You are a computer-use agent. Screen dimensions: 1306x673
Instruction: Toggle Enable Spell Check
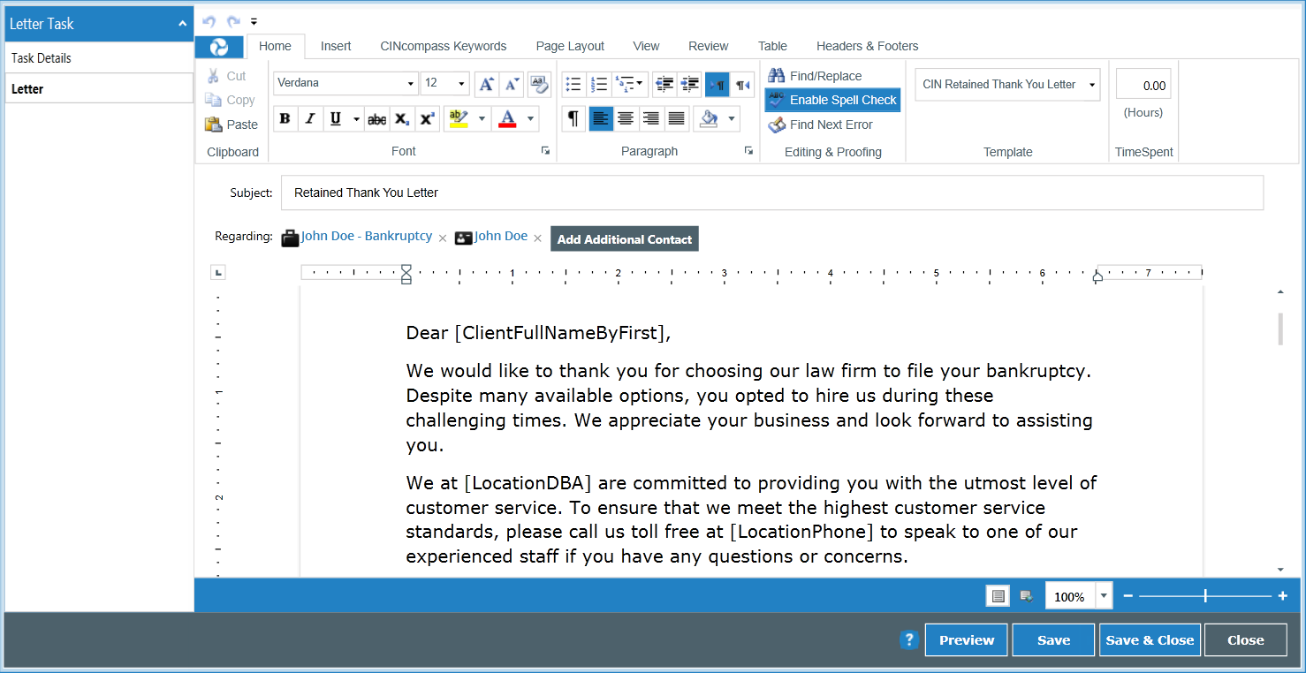tap(832, 100)
